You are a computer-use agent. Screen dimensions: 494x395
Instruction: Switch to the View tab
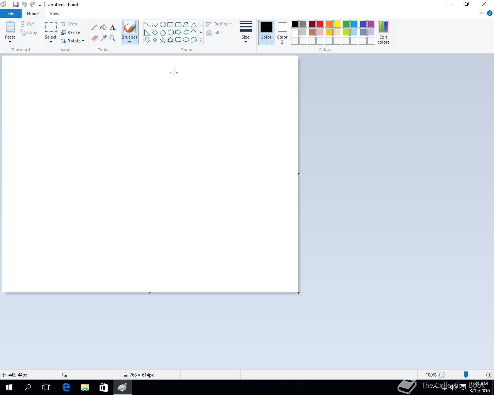[54, 14]
